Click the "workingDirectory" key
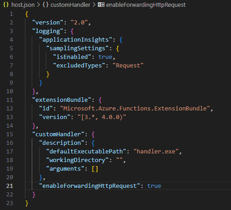 (x=77, y=160)
